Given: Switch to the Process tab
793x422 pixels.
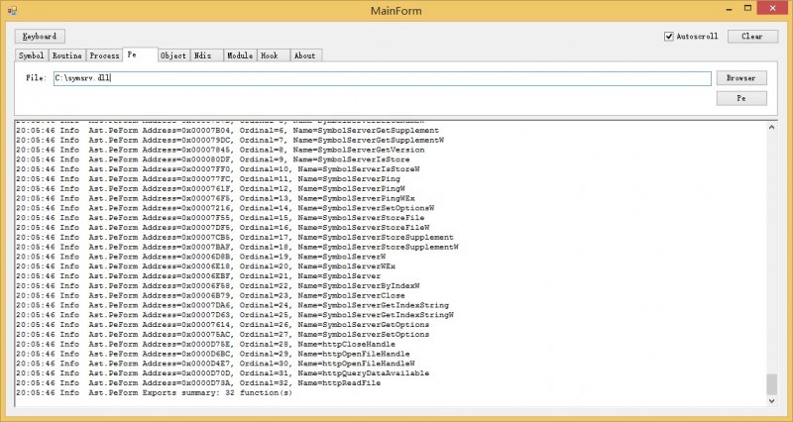Looking at the screenshot, I should point(105,55).
